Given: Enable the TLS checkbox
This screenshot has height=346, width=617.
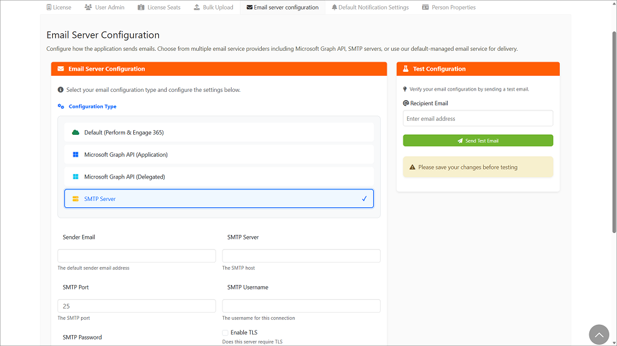Looking at the screenshot, I should click(x=225, y=333).
